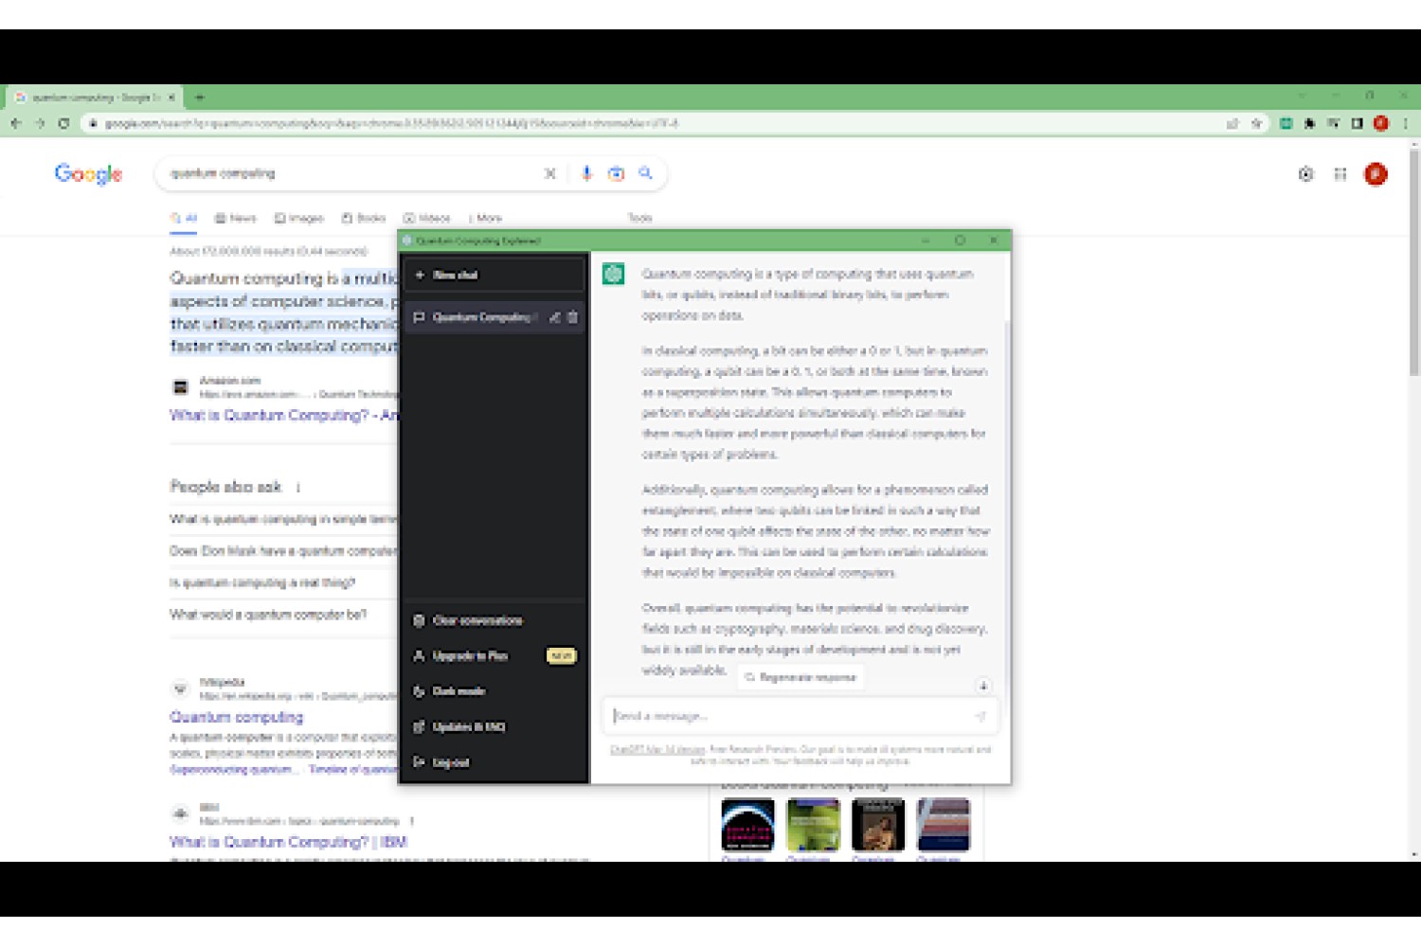This screenshot has width=1421, height=947.
Task: Click the Chrome forward arrow
Action: point(40,123)
